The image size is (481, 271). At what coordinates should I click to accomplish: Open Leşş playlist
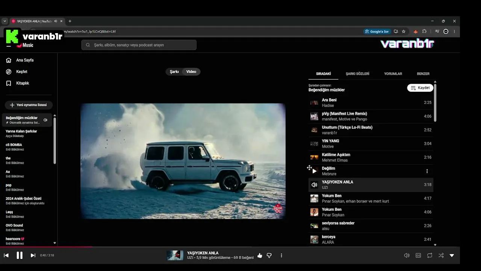(27, 214)
